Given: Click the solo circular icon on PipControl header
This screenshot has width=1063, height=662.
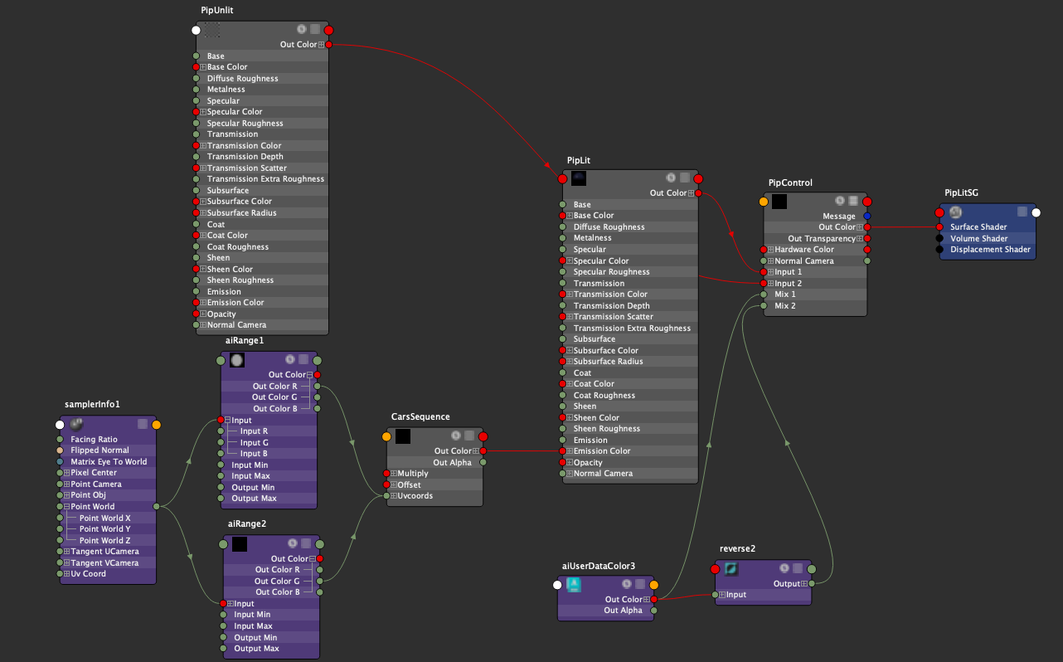Looking at the screenshot, I should click(x=840, y=201).
